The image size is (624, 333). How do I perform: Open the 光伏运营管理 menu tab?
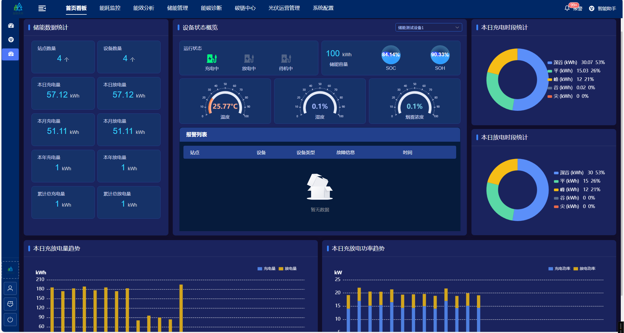pos(284,8)
